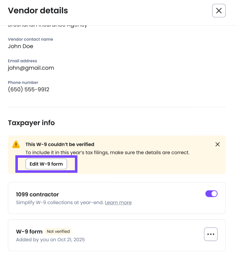Click the Email address field label
The image size is (236, 257).
[x=23, y=61]
